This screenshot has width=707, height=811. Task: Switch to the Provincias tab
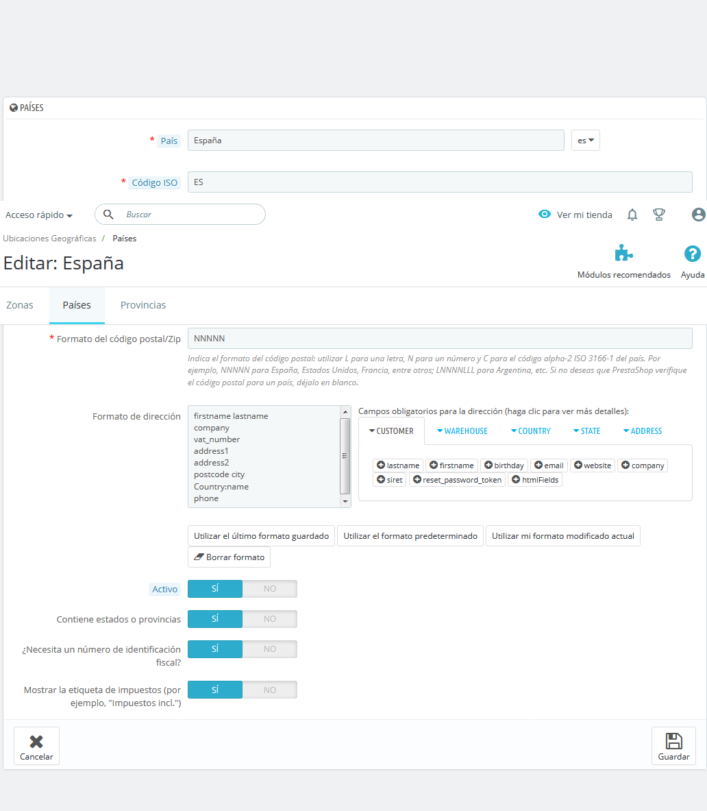click(143, 305)
